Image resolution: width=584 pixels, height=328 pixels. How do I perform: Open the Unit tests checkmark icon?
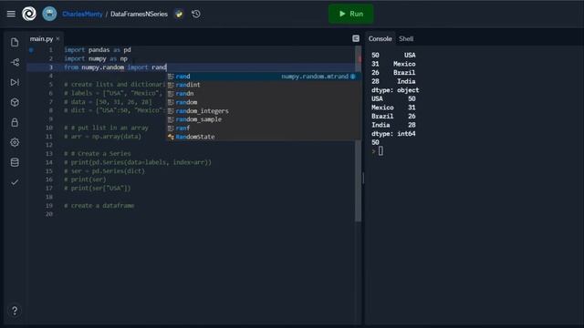[15, 182]
